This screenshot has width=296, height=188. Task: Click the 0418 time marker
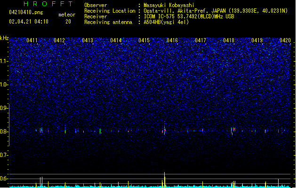pos(229,40)
